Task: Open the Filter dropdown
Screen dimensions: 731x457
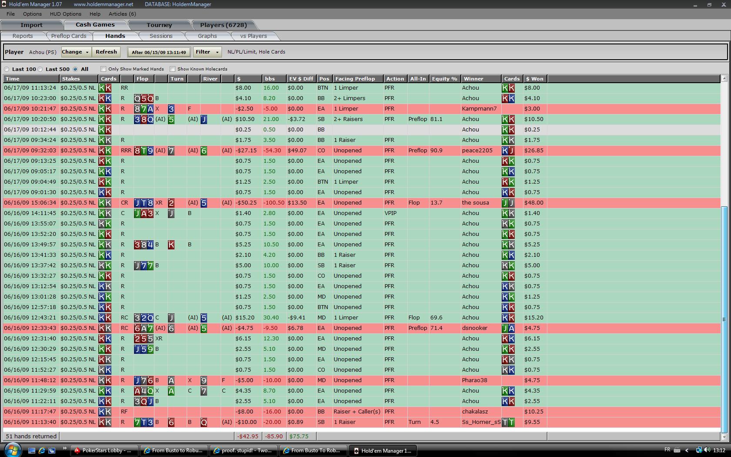Action: (x=207, y=52)
